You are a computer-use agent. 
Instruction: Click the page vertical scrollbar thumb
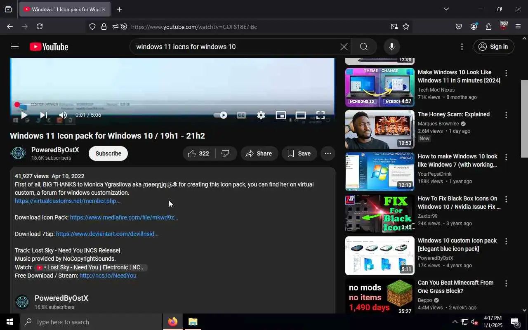coord(524,119)
